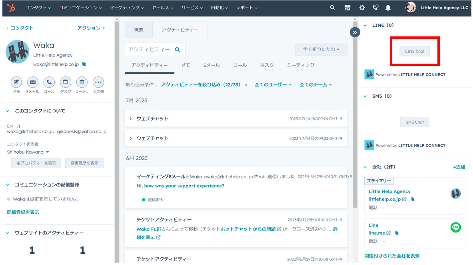Expand the first ウェブチャット activity entry
The height and width of the screenshot is (265, 473).
click(131, 118)
